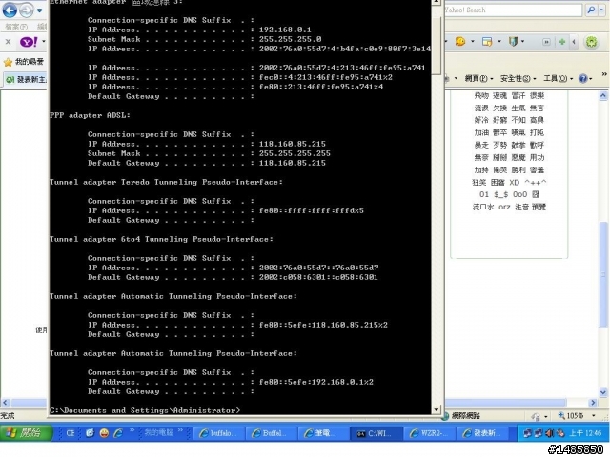Expand the quick launch overflow chevron
Image resolution: width=610 pixels, height=457 pixels.
(132, 430)
